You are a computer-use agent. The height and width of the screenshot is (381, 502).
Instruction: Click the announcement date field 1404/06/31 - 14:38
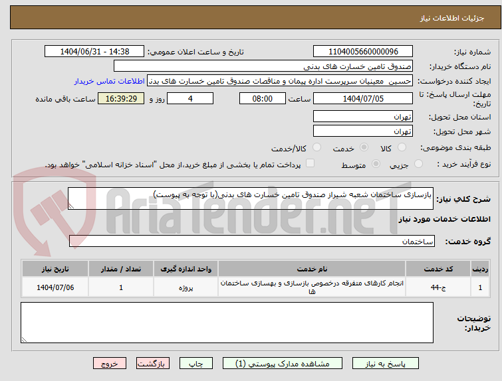[x=94, y=52]
